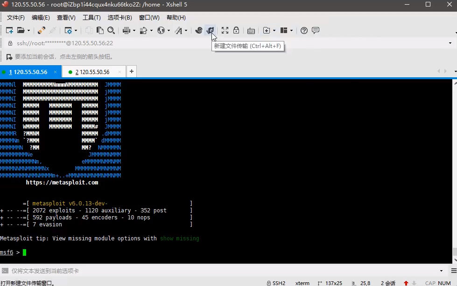Click xterm in the status bar
457x286 pixels.
tap(302, 283)
